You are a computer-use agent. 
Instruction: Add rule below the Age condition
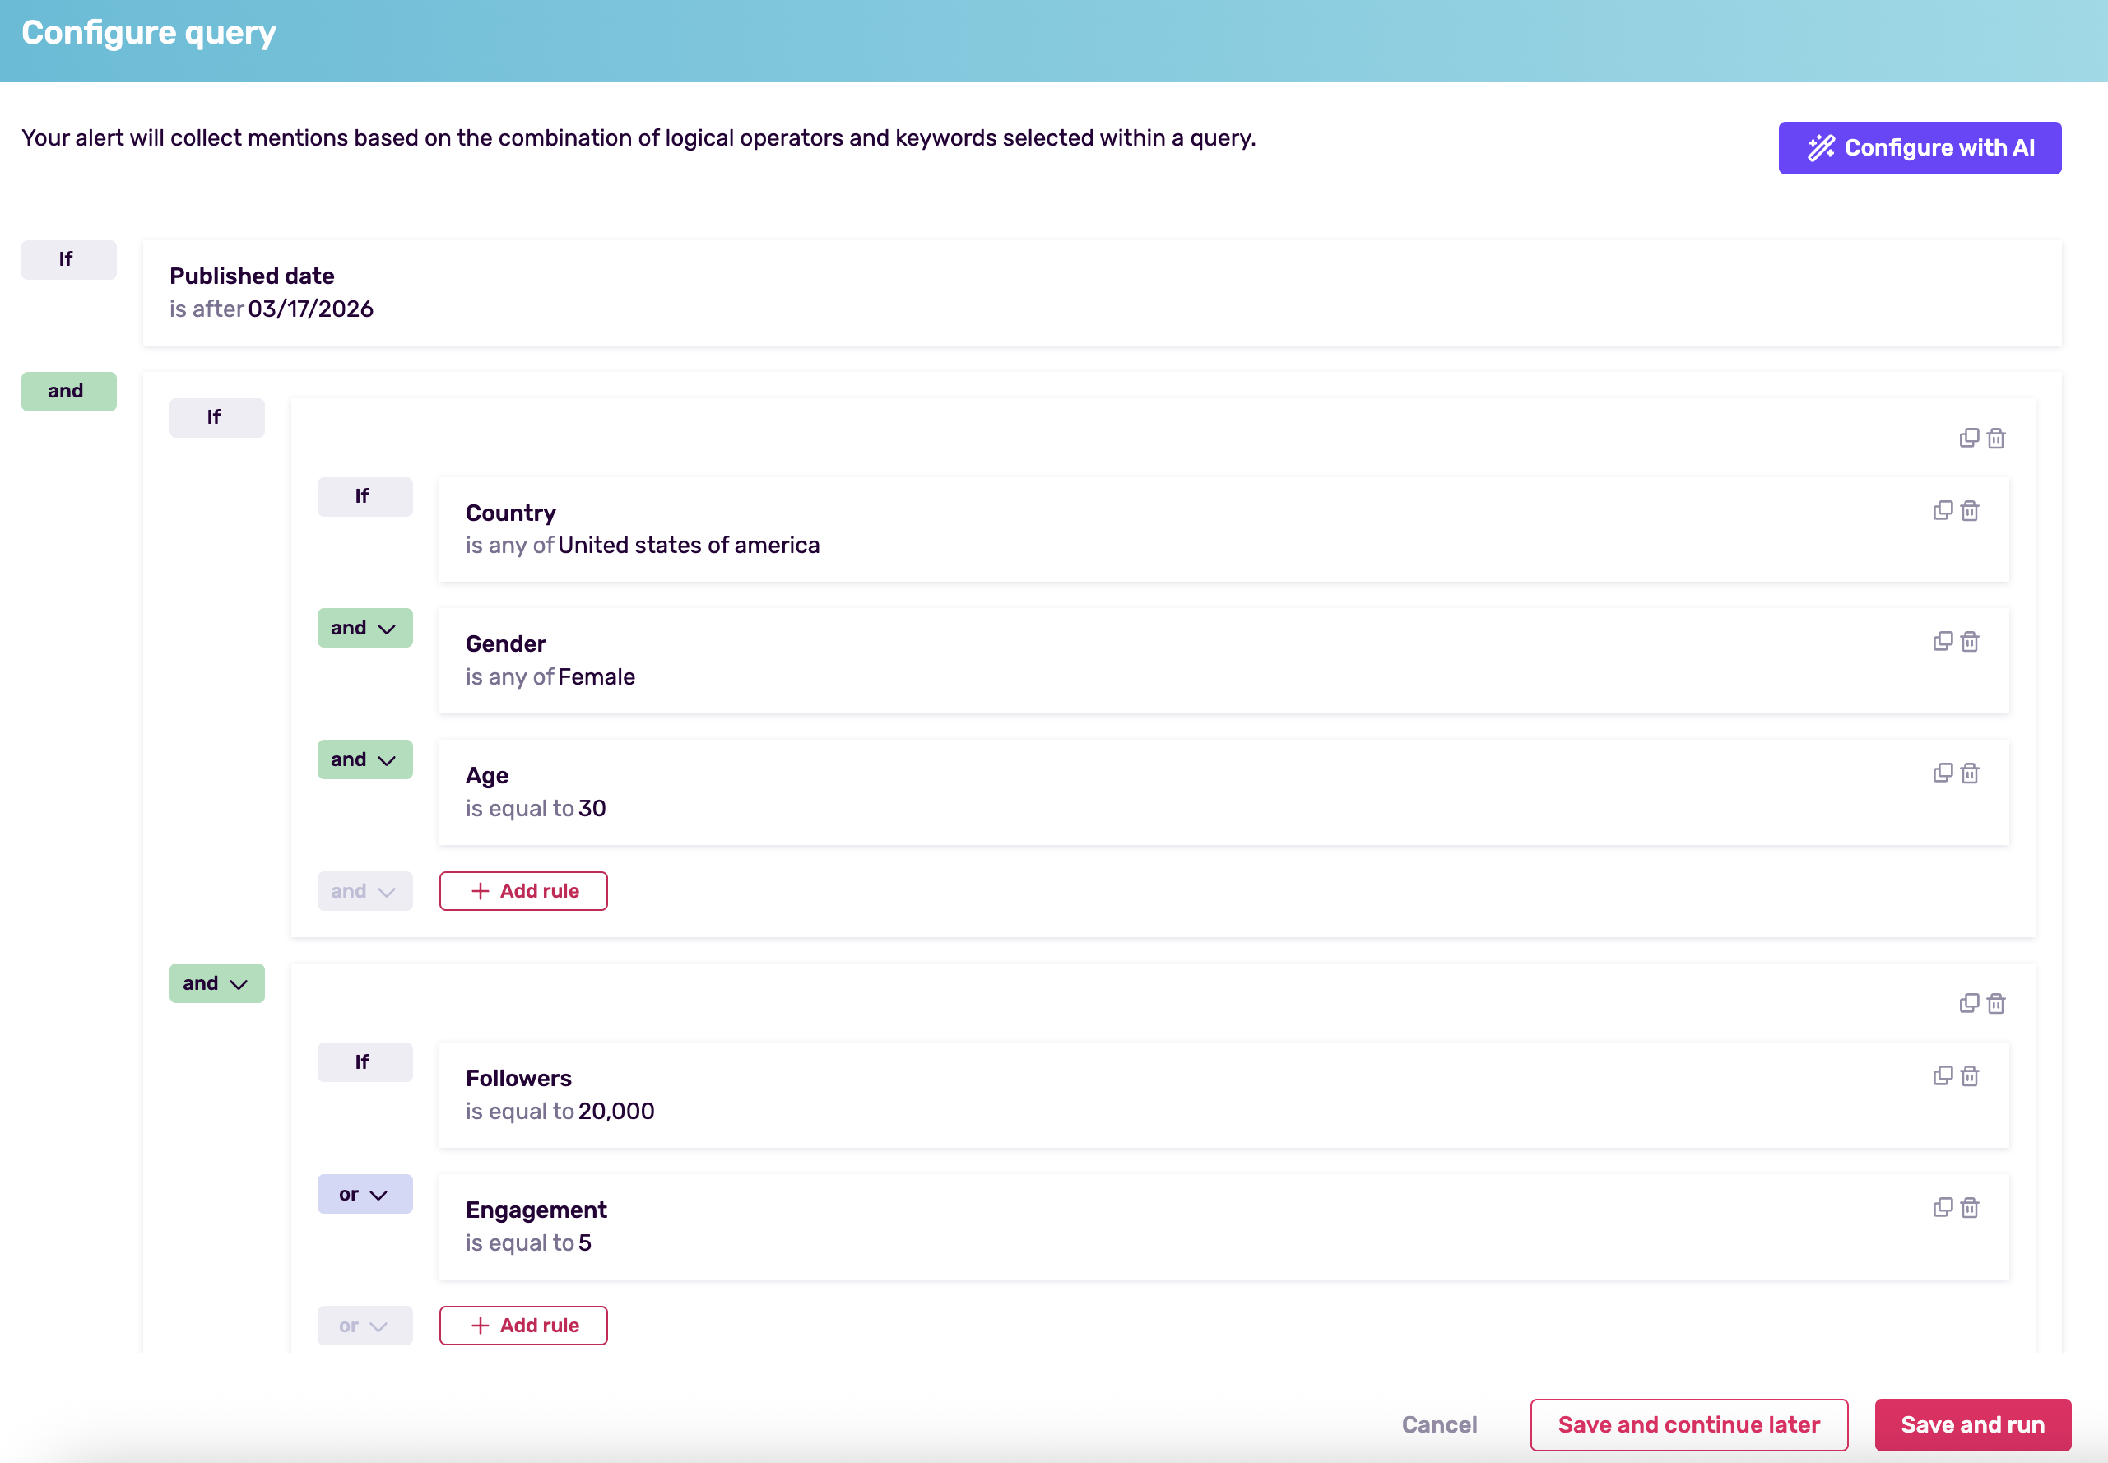pos(522,891)
